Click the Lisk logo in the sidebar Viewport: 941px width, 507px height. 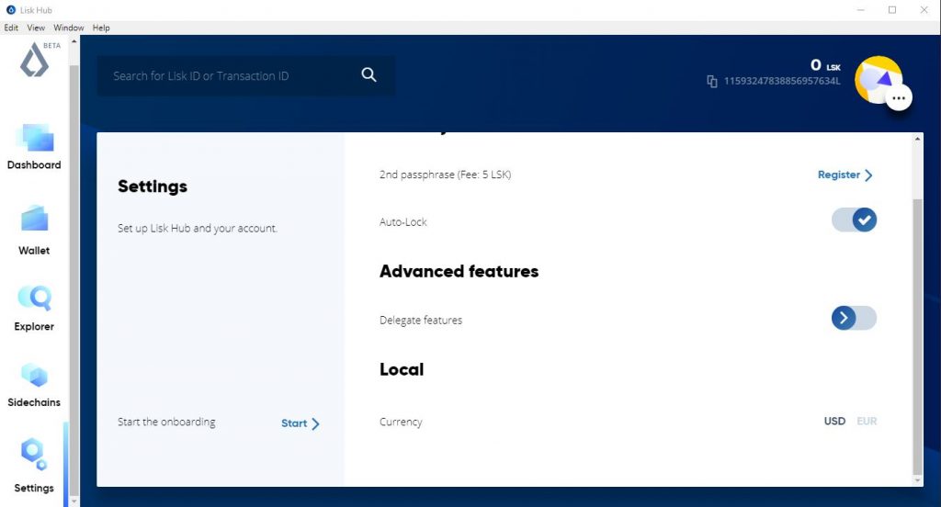[x=34, y=60]
